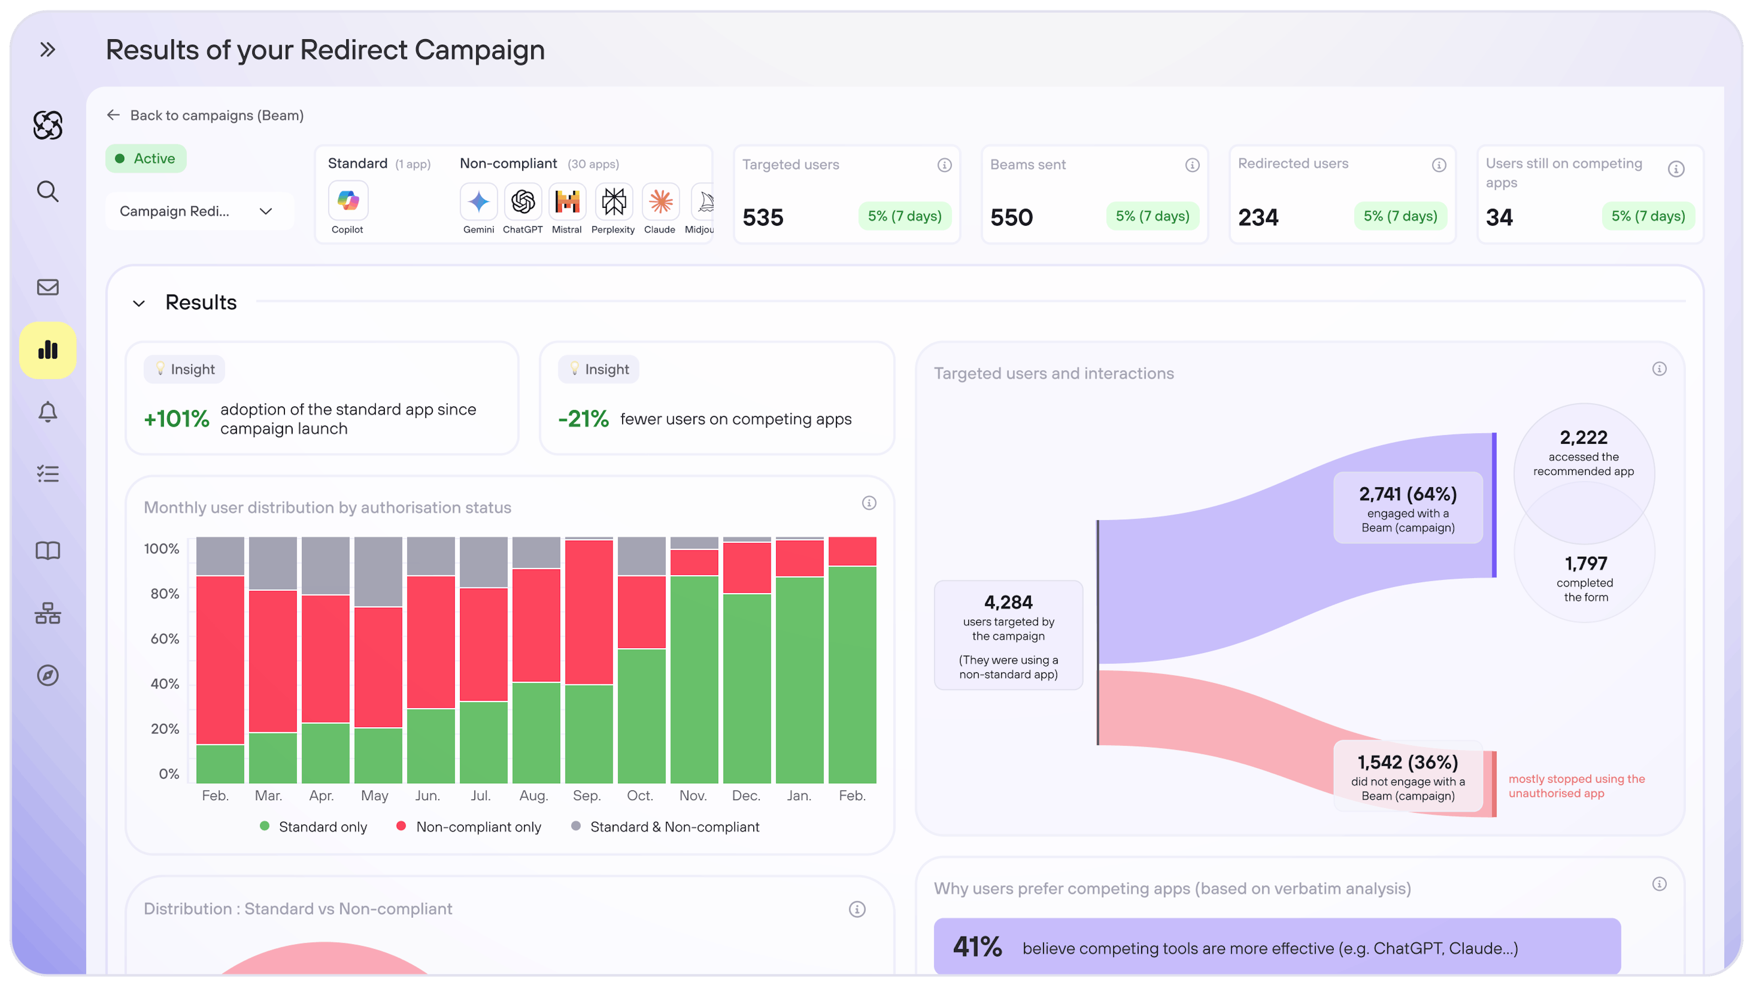Open search from the sidebar magnifier icon
This screenshot has height=986, width=1753.
[47, 191]
